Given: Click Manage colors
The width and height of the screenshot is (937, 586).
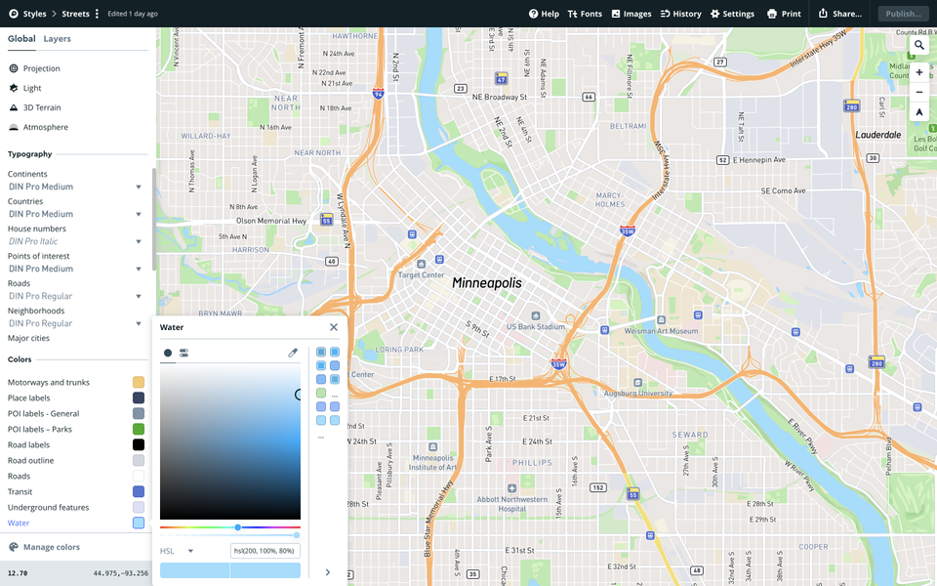Looking at the screenshot, I should click(x=51, y=547).
